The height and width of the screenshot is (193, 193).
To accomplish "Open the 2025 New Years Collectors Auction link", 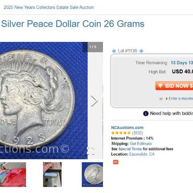I will click(x=49, y=7).
